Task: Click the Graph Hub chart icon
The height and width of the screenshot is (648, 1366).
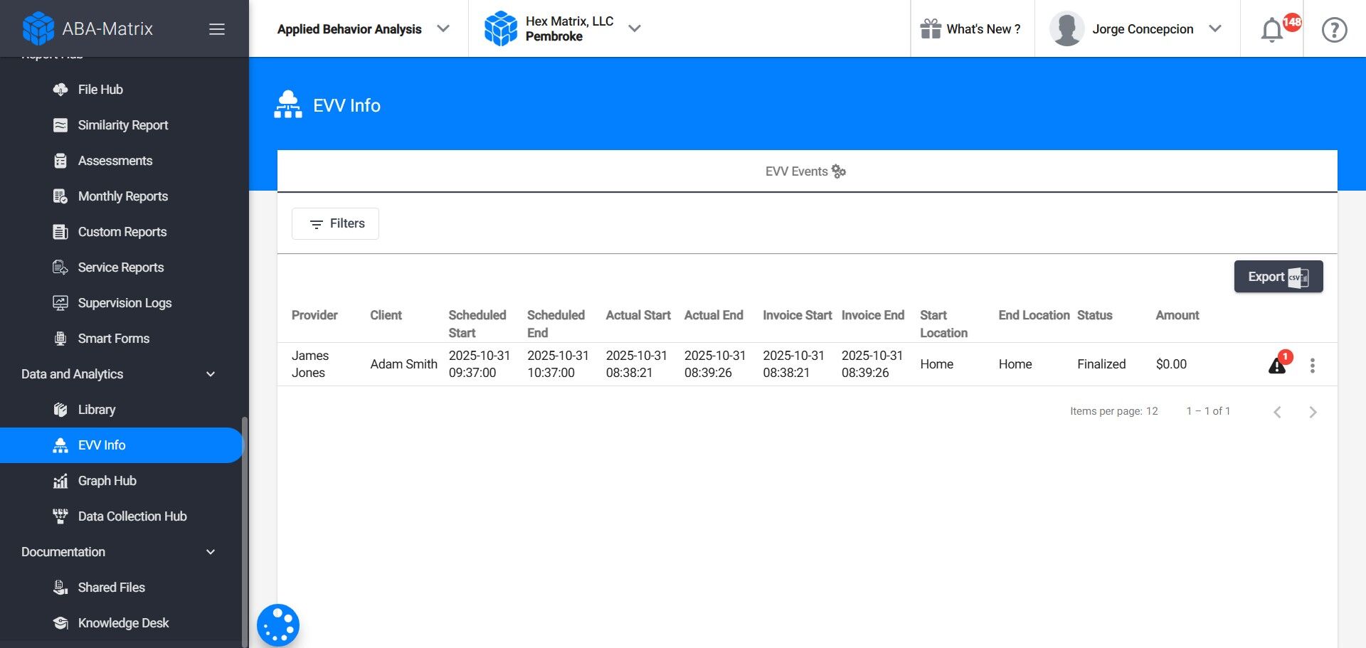Action: click(x=60, y=481)
